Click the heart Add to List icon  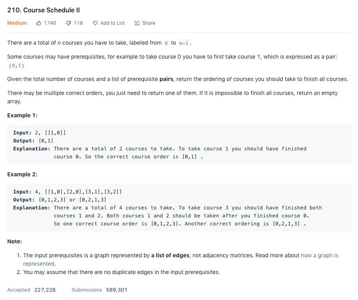click(95, 23)
